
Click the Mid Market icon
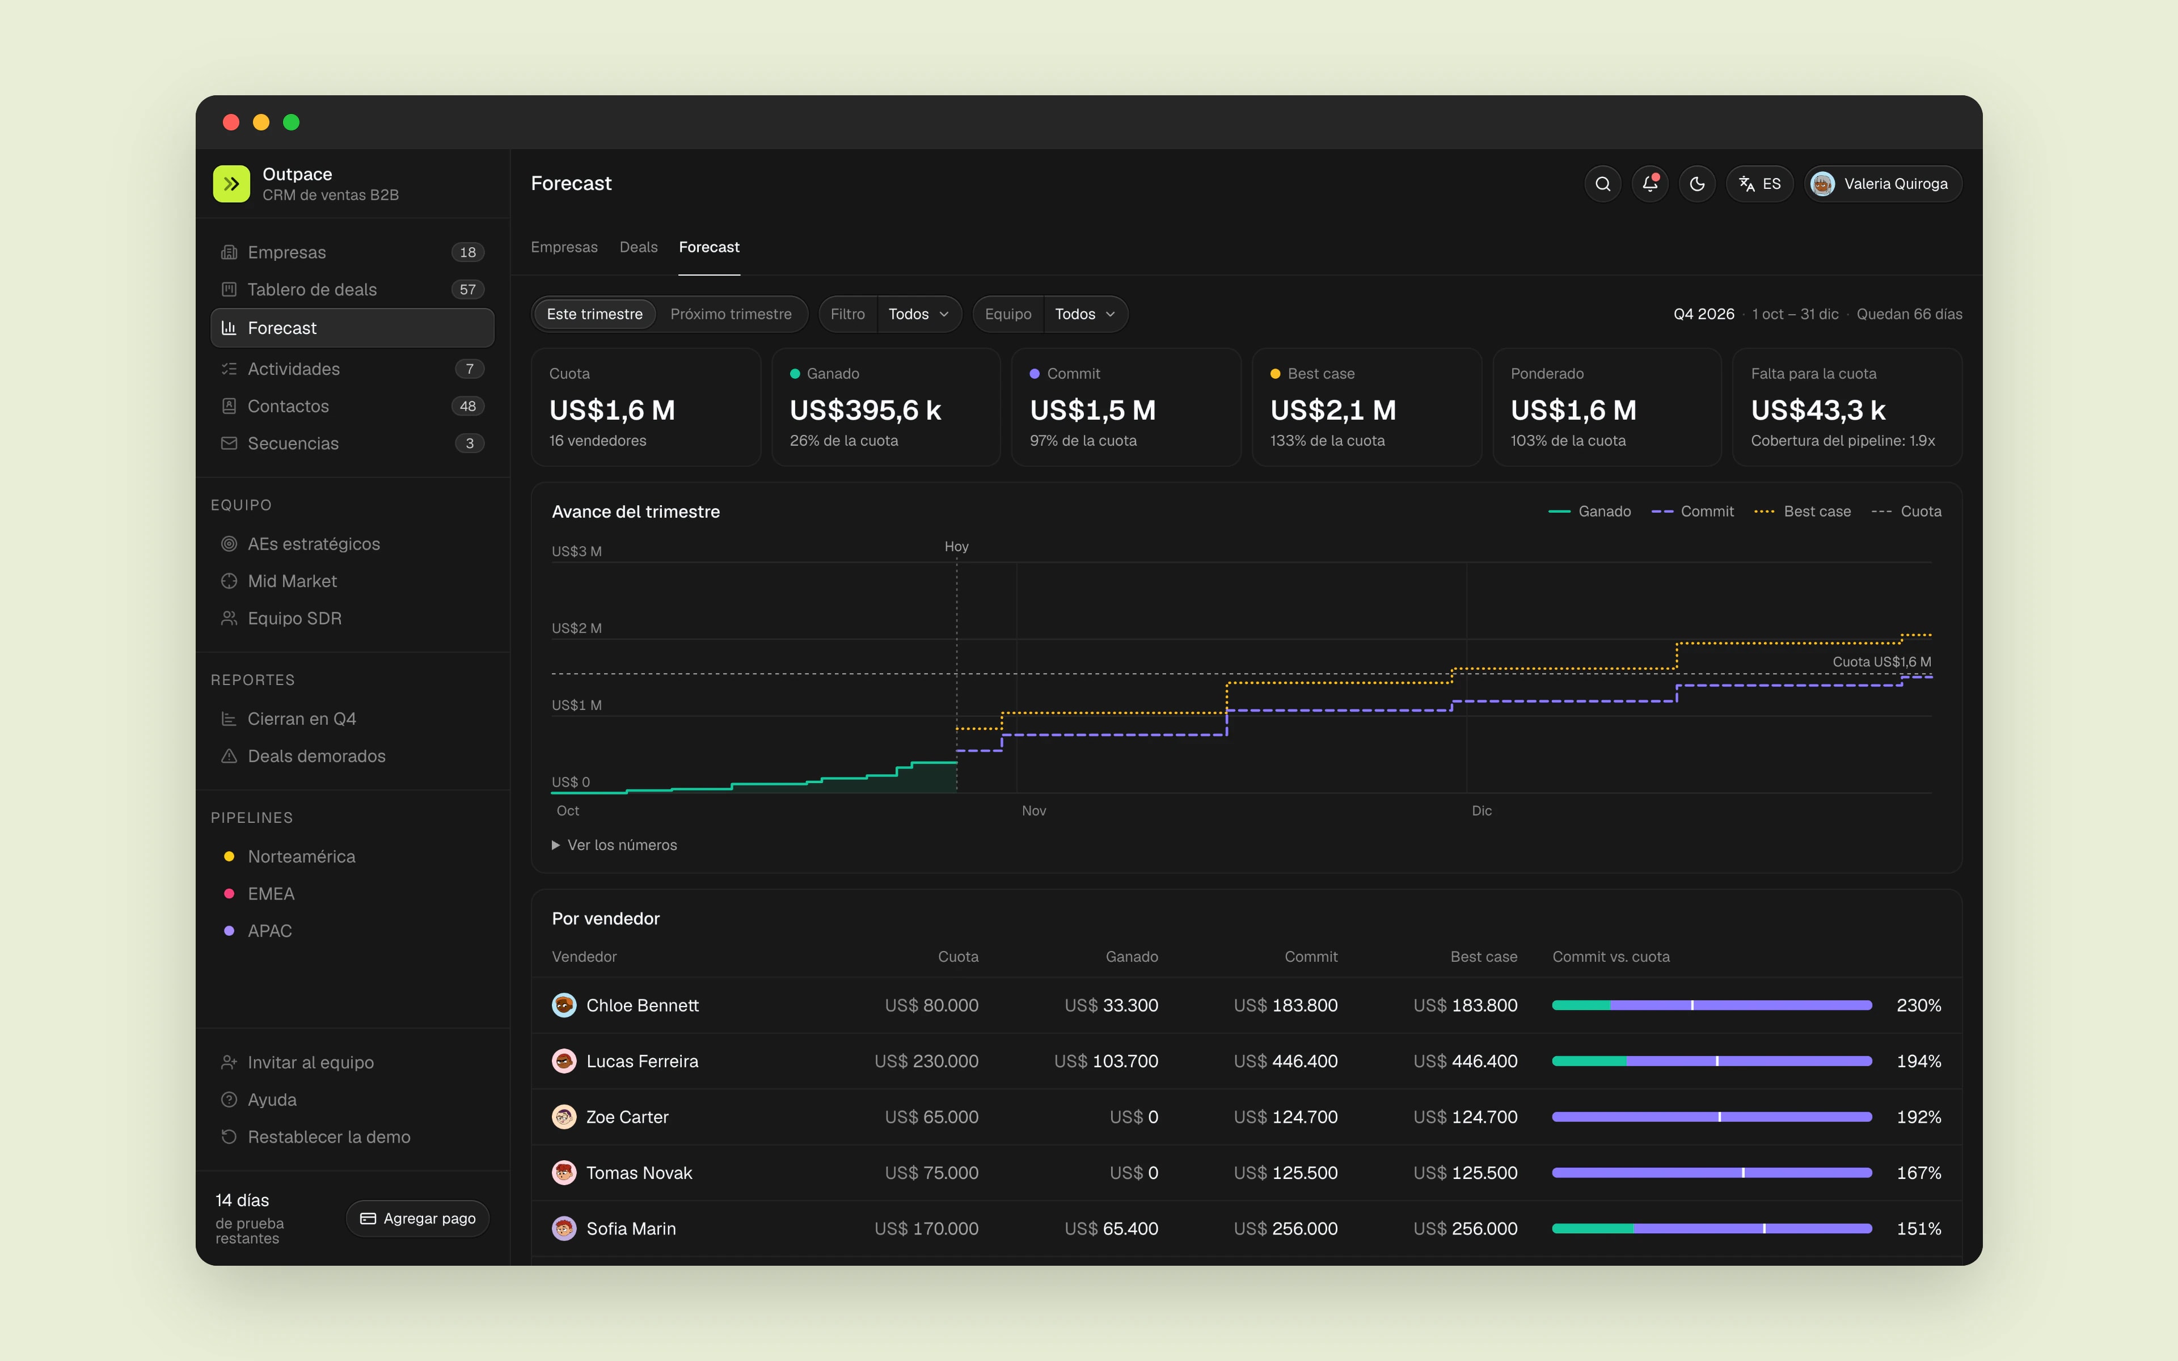point(230,581)
